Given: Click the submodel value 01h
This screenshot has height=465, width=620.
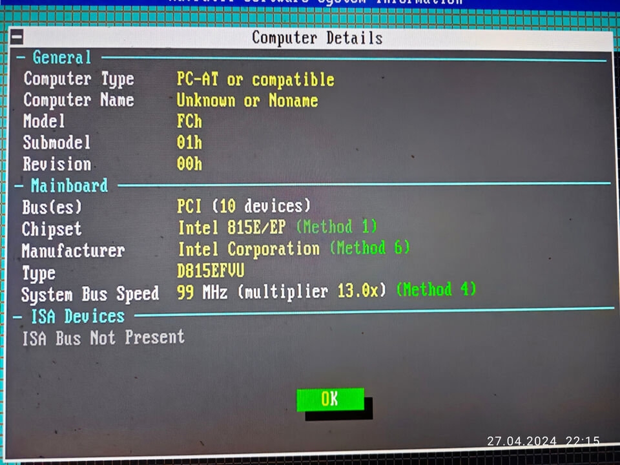Looking at the screenshot, I should pyautogui.click(x=189, y=142).
